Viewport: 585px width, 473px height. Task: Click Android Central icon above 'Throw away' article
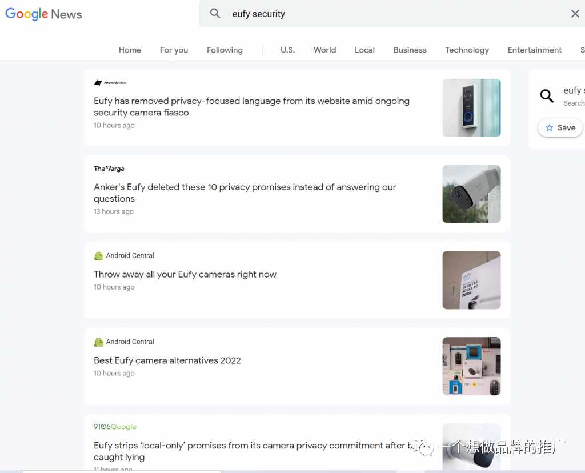pos(98,256)
